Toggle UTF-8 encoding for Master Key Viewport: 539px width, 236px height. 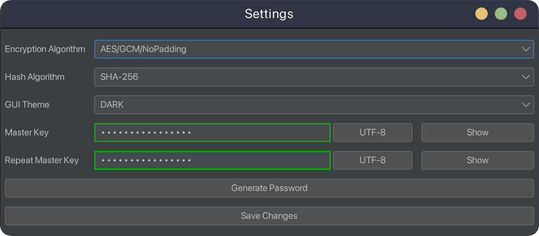(372, 132)
